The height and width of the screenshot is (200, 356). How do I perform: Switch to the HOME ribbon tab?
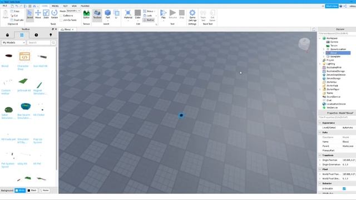(44, 6)
